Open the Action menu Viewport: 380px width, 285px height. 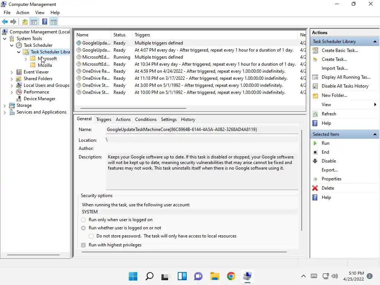pyautogui.click(x=23, y=13)
